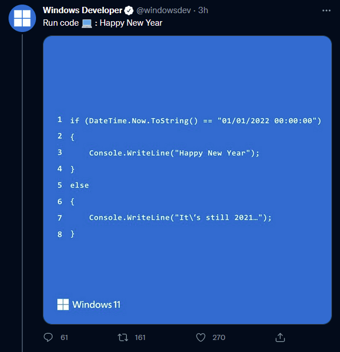Viewport: 340px width, 352px height.
Task: Click the Windows 11 wordmark in the image
Action: [x=96, y=305]
